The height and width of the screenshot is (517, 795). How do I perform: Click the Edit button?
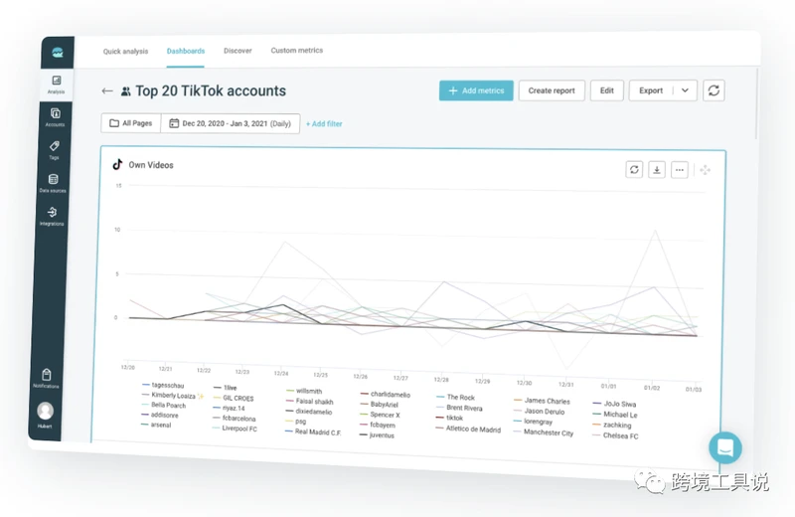607,90
